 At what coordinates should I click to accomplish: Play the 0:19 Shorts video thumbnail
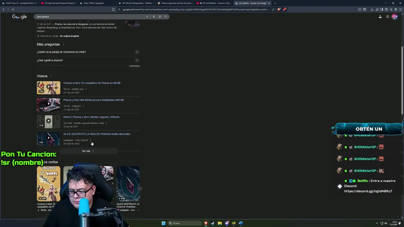pyautogui.click(x=49, y=122)
